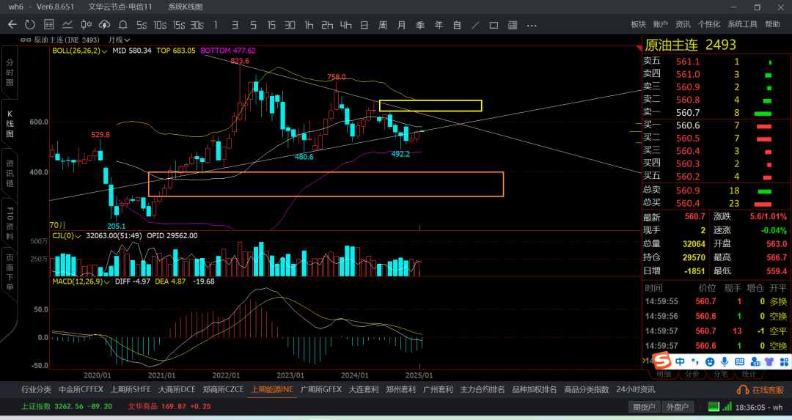Click the Sogou microphone voice input icon
Image resolution: width=792 pixels, height=420 pixels.
(x=725, y=361)
